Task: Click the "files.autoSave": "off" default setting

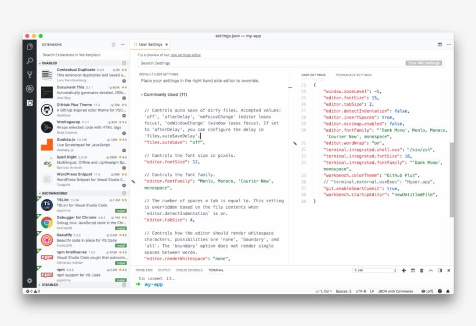Action: (x=175, y=142)
